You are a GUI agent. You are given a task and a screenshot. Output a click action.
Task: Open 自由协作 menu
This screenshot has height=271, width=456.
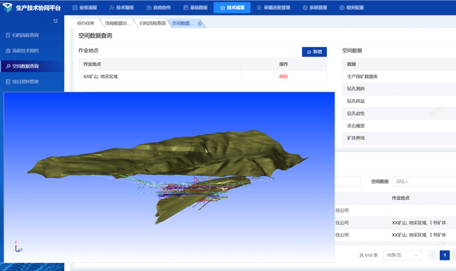coord(159,8)
